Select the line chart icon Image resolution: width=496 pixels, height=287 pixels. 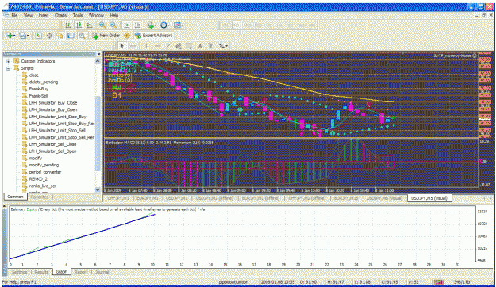(x=90, y=25)
